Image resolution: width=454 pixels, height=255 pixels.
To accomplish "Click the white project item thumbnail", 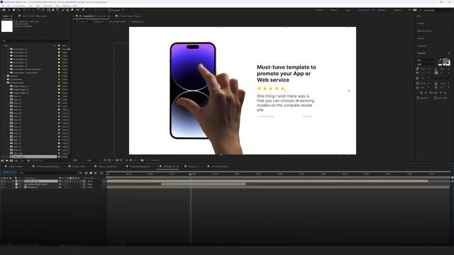I will click(7, 26).
